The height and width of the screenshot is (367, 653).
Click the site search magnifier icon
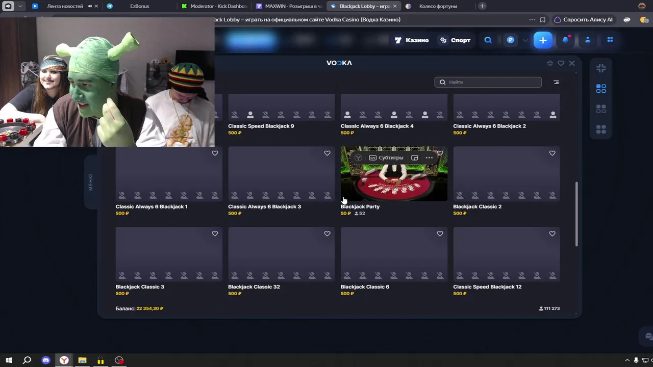point(488,40)
